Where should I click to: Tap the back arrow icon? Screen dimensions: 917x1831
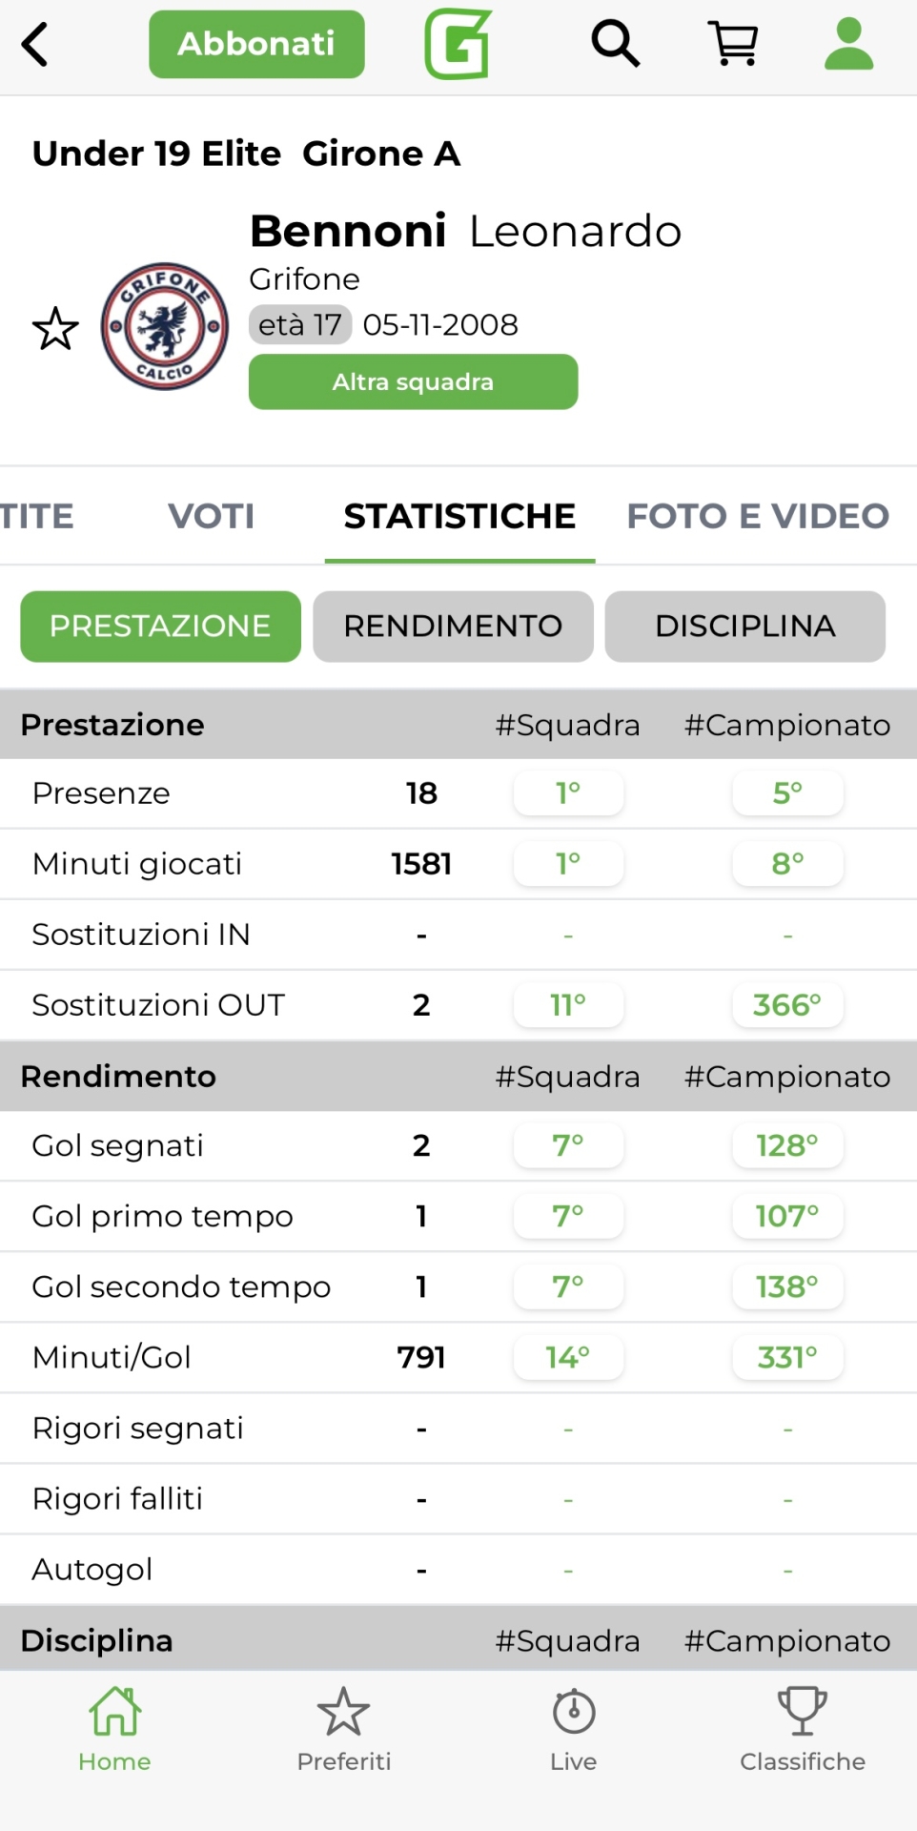35,45
